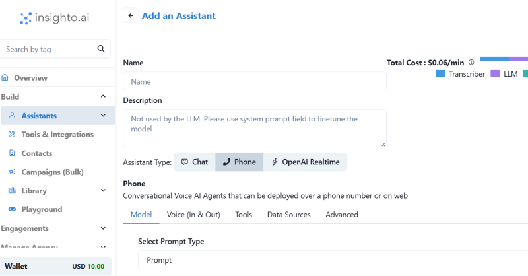Viewport: 528px width, 276px height.
Task: Select Phone assistant type
Action: pyautogui.click(x=239, y=162)
